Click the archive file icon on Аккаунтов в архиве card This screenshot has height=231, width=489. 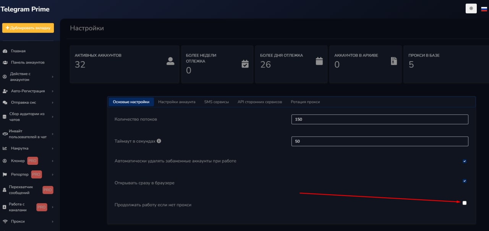pyautogui.click(x=394, y=61)
